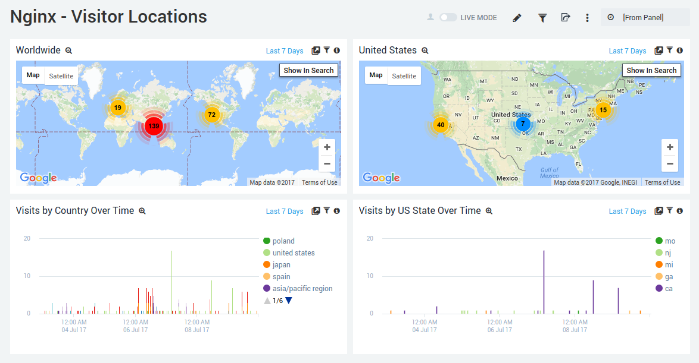Open Last 7 Days on Worldwide panel
Screen dimensions: 699x363
[285, 50]
